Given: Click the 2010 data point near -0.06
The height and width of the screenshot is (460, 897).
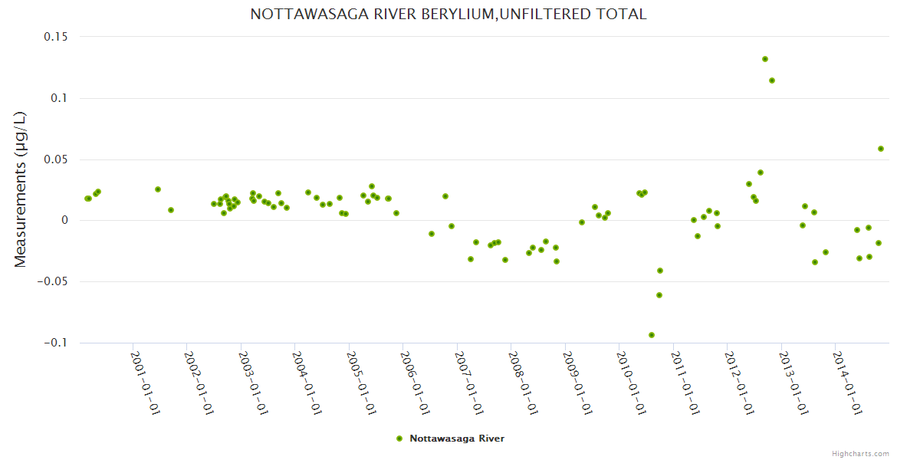Looking at the screenshot, I should pyautogui.click(x=659, y=295).
